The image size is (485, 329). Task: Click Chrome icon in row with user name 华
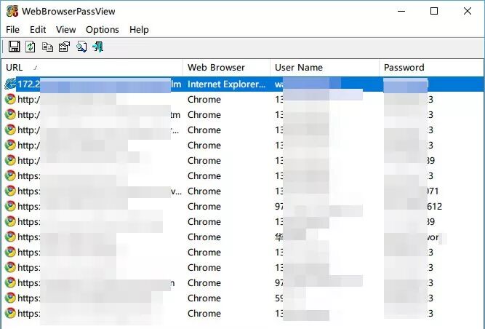tap(10, 237)
